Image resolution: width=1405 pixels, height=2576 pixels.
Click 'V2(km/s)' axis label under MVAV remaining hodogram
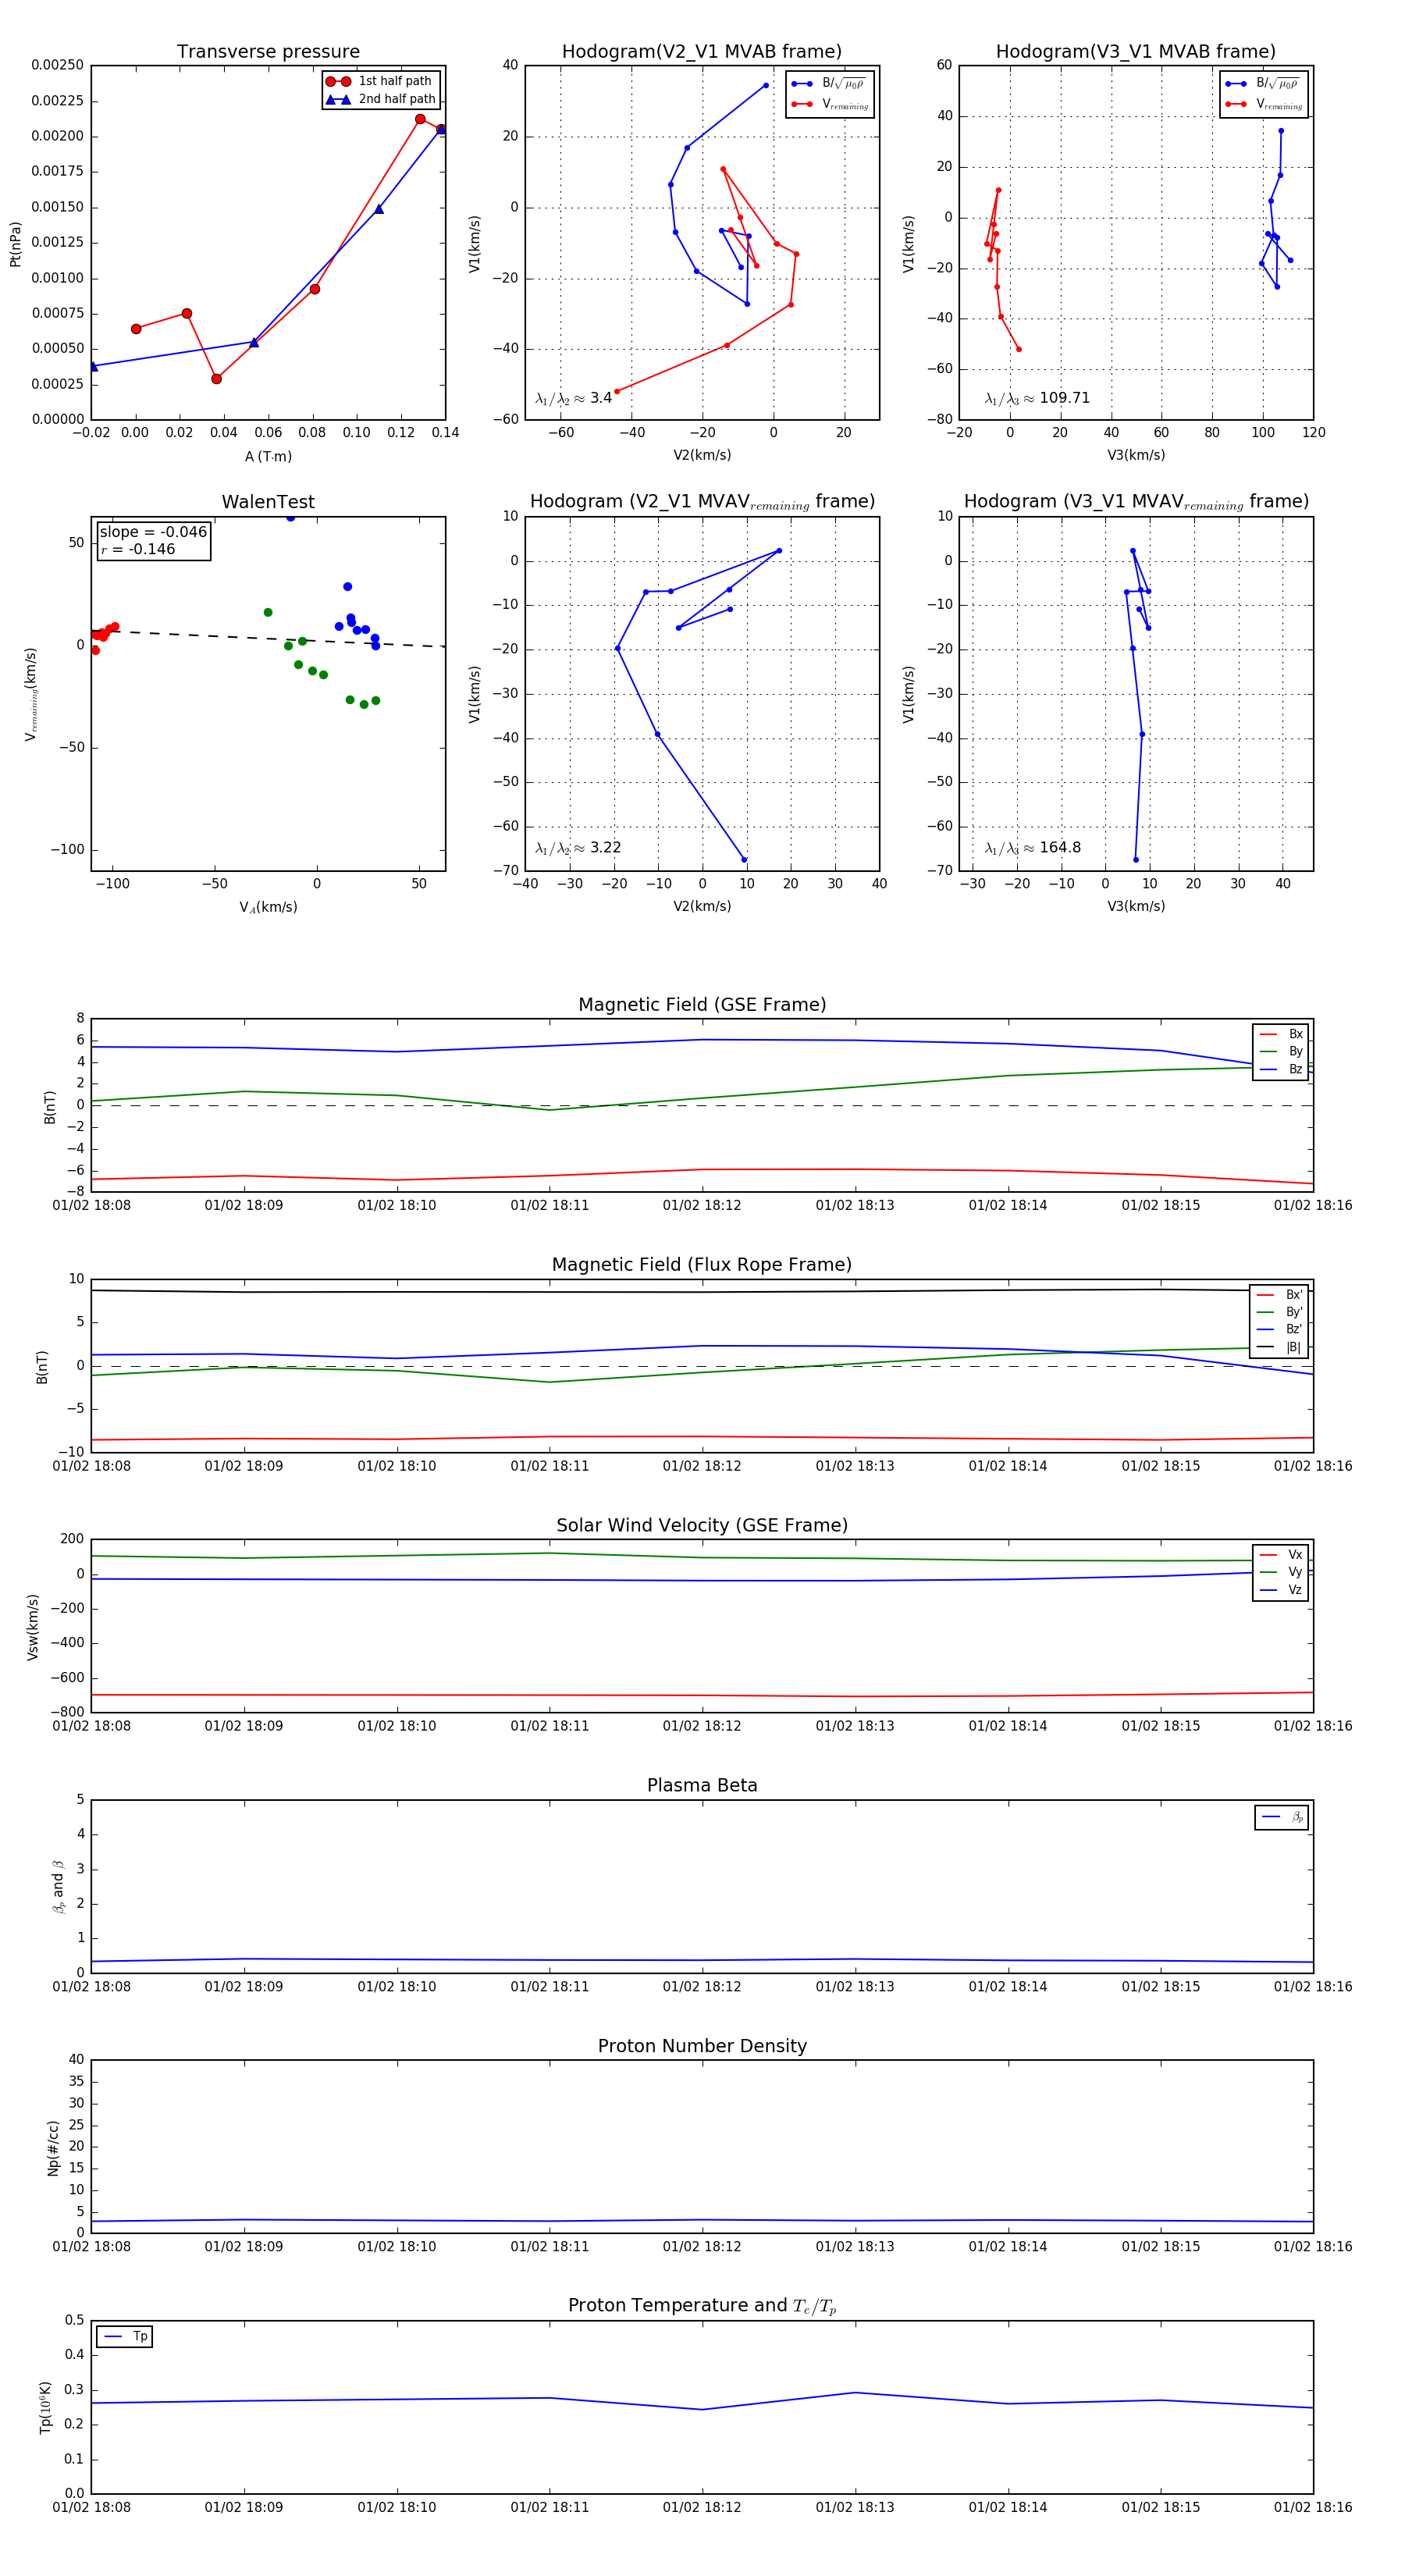[702, 906]
